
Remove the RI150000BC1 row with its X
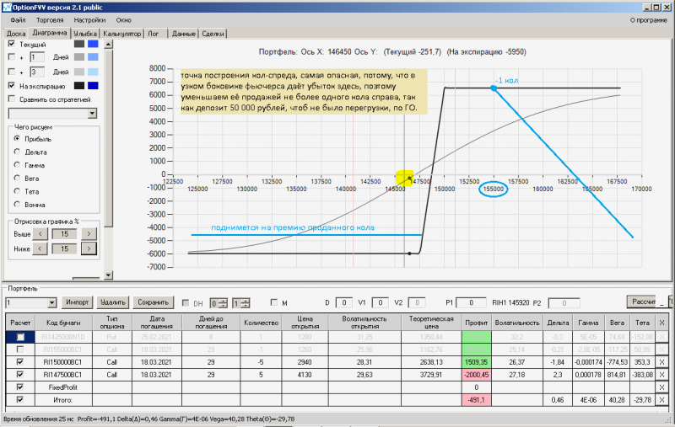(x=662, y=362)
